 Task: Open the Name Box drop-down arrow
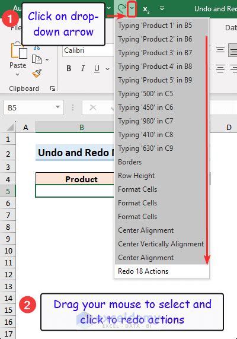tap(57, 107)
